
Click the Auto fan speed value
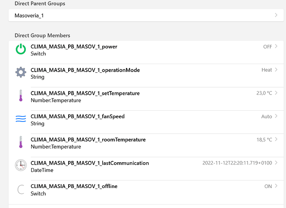[x=266, y=116]
